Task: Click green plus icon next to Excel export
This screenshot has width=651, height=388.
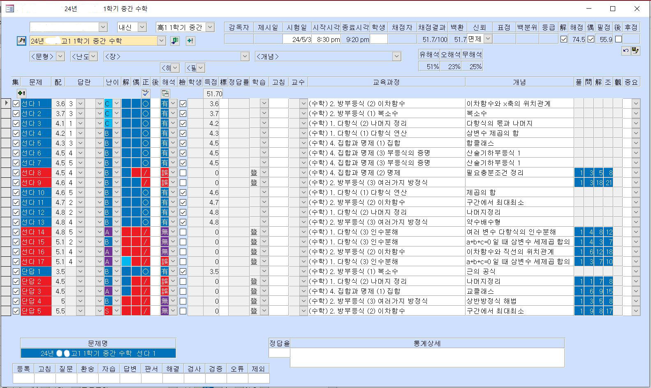Action: [190, 41]
